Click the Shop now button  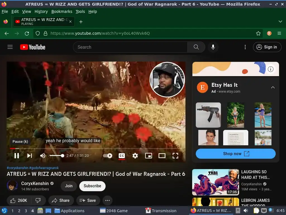click(235, 154)
